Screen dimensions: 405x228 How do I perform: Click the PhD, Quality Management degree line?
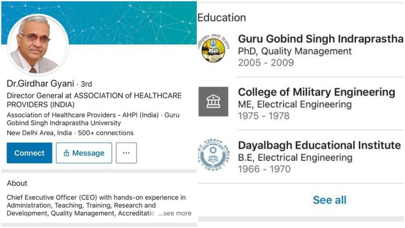pyautogui.click(x=295, y=51)
